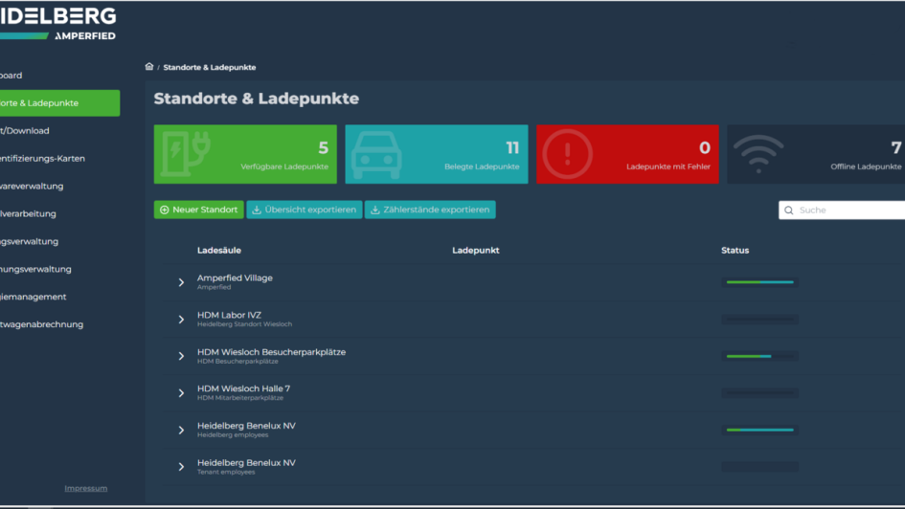The height and width of the screenshot is (509, 905).
Task: Open the Report/Download sidebar item
Action: tap(25, 131)
